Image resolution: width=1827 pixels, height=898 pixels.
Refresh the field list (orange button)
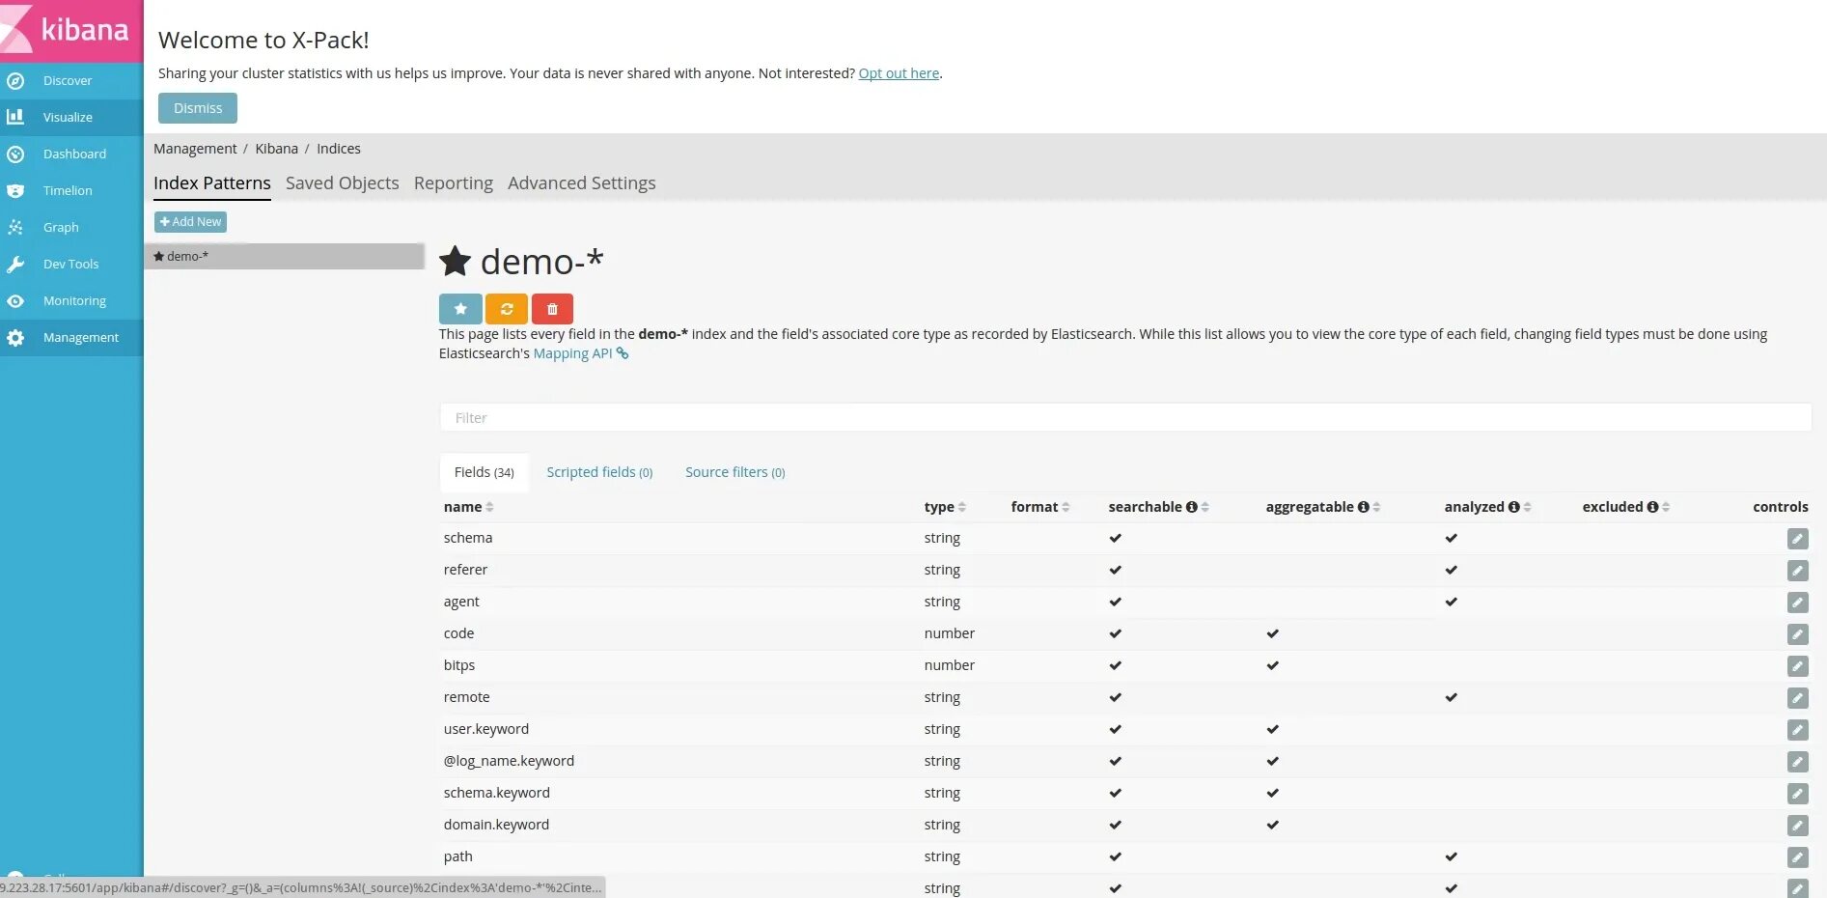tap(507, 309)
